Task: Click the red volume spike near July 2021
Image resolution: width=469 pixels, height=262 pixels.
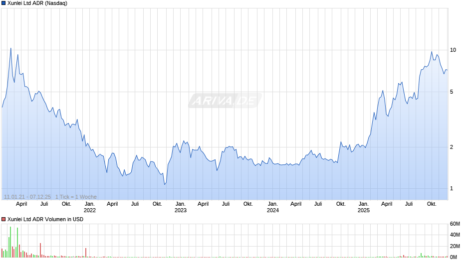Action: click(x=40, y=251)
